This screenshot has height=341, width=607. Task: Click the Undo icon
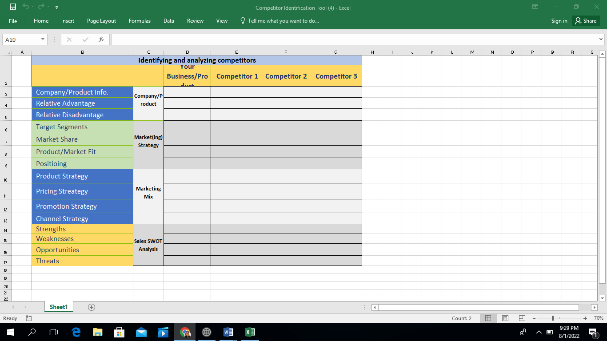pyautogui.click(x=25, y=7)
